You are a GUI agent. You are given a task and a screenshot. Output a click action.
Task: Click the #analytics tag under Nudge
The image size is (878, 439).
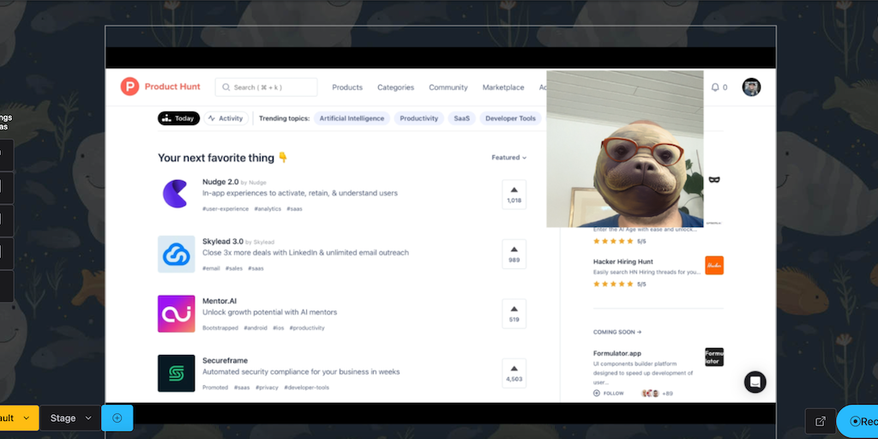tap(268, 209)
